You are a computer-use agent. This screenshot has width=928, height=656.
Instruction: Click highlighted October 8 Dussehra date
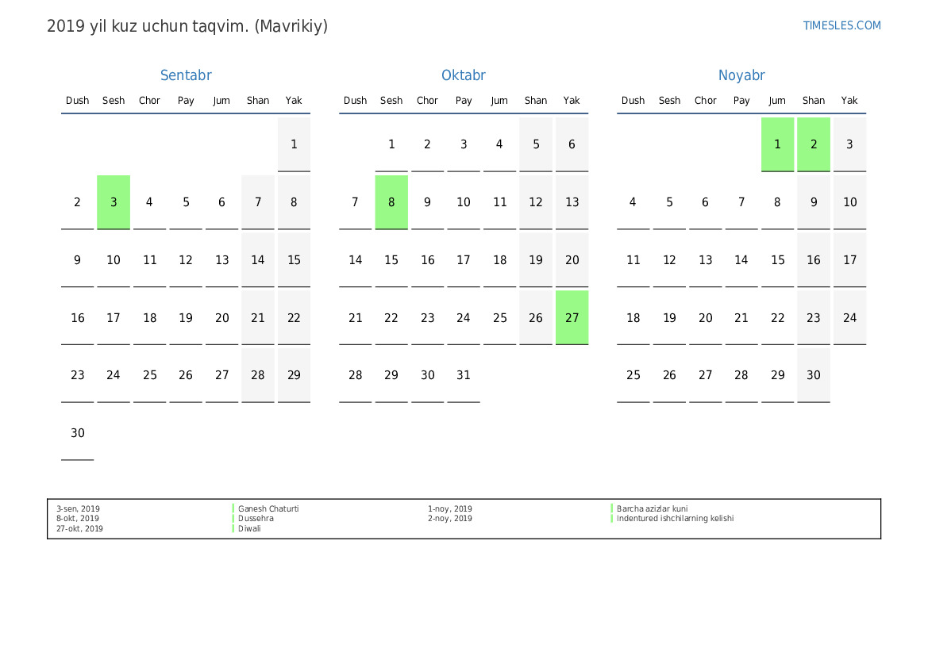pyautogui.click(x=391, y=202)
